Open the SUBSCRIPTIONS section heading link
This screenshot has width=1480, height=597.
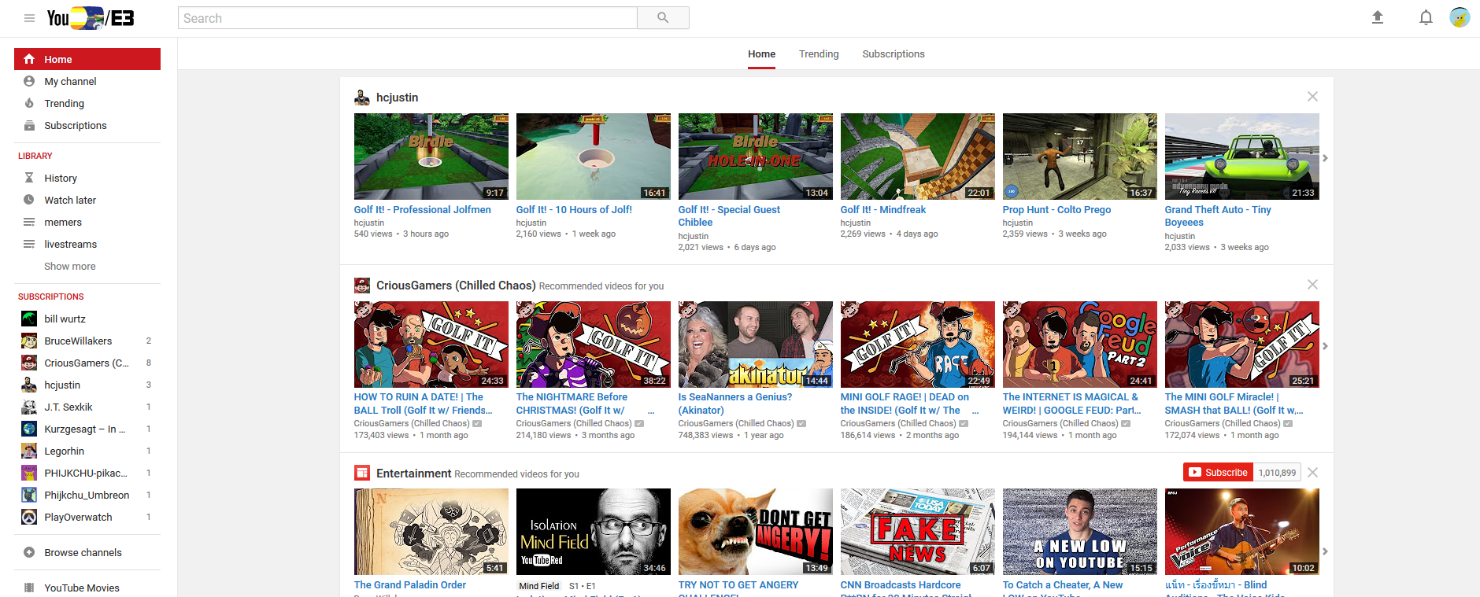point(51,297)
